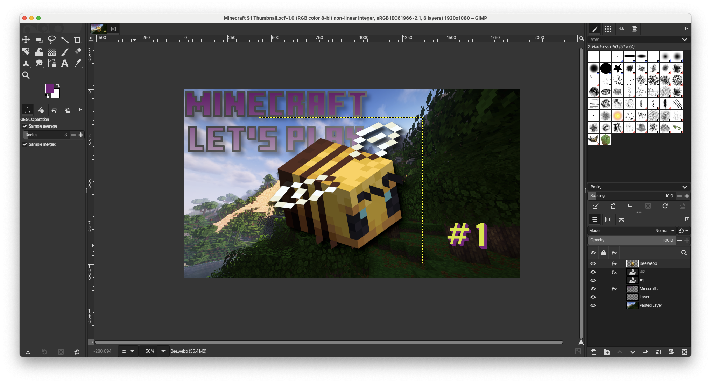711x383 pixels.
Task: Open the brush filter dropdown
Action: pyautogui.click(x=684, y=39)
